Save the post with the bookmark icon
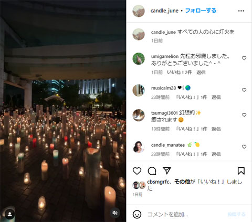Image resolution: width=252 pixels, height=222 pixels. (241, 170)
